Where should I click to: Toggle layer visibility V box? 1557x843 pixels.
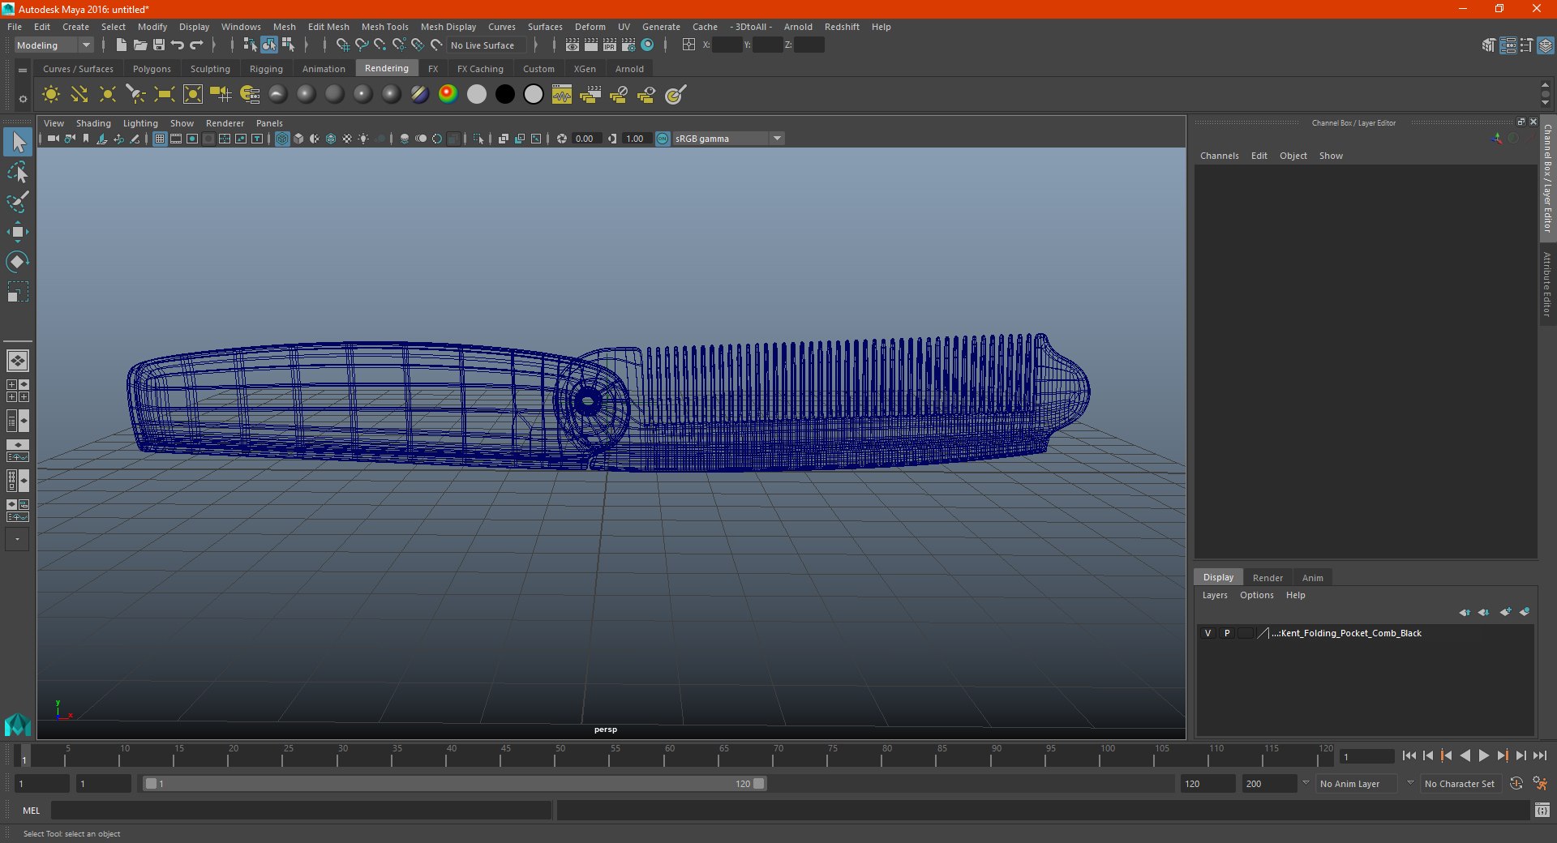point(1207,633)
